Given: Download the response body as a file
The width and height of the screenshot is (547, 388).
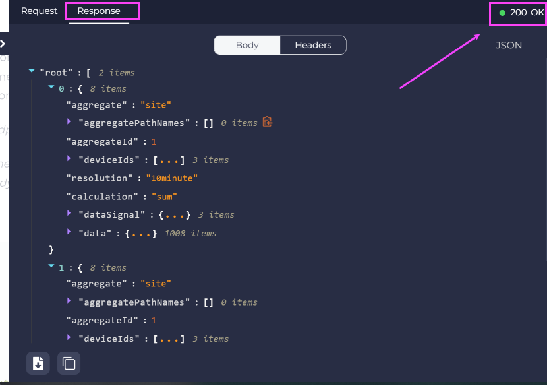Looking at the screenshot, I should pos(38,363).
